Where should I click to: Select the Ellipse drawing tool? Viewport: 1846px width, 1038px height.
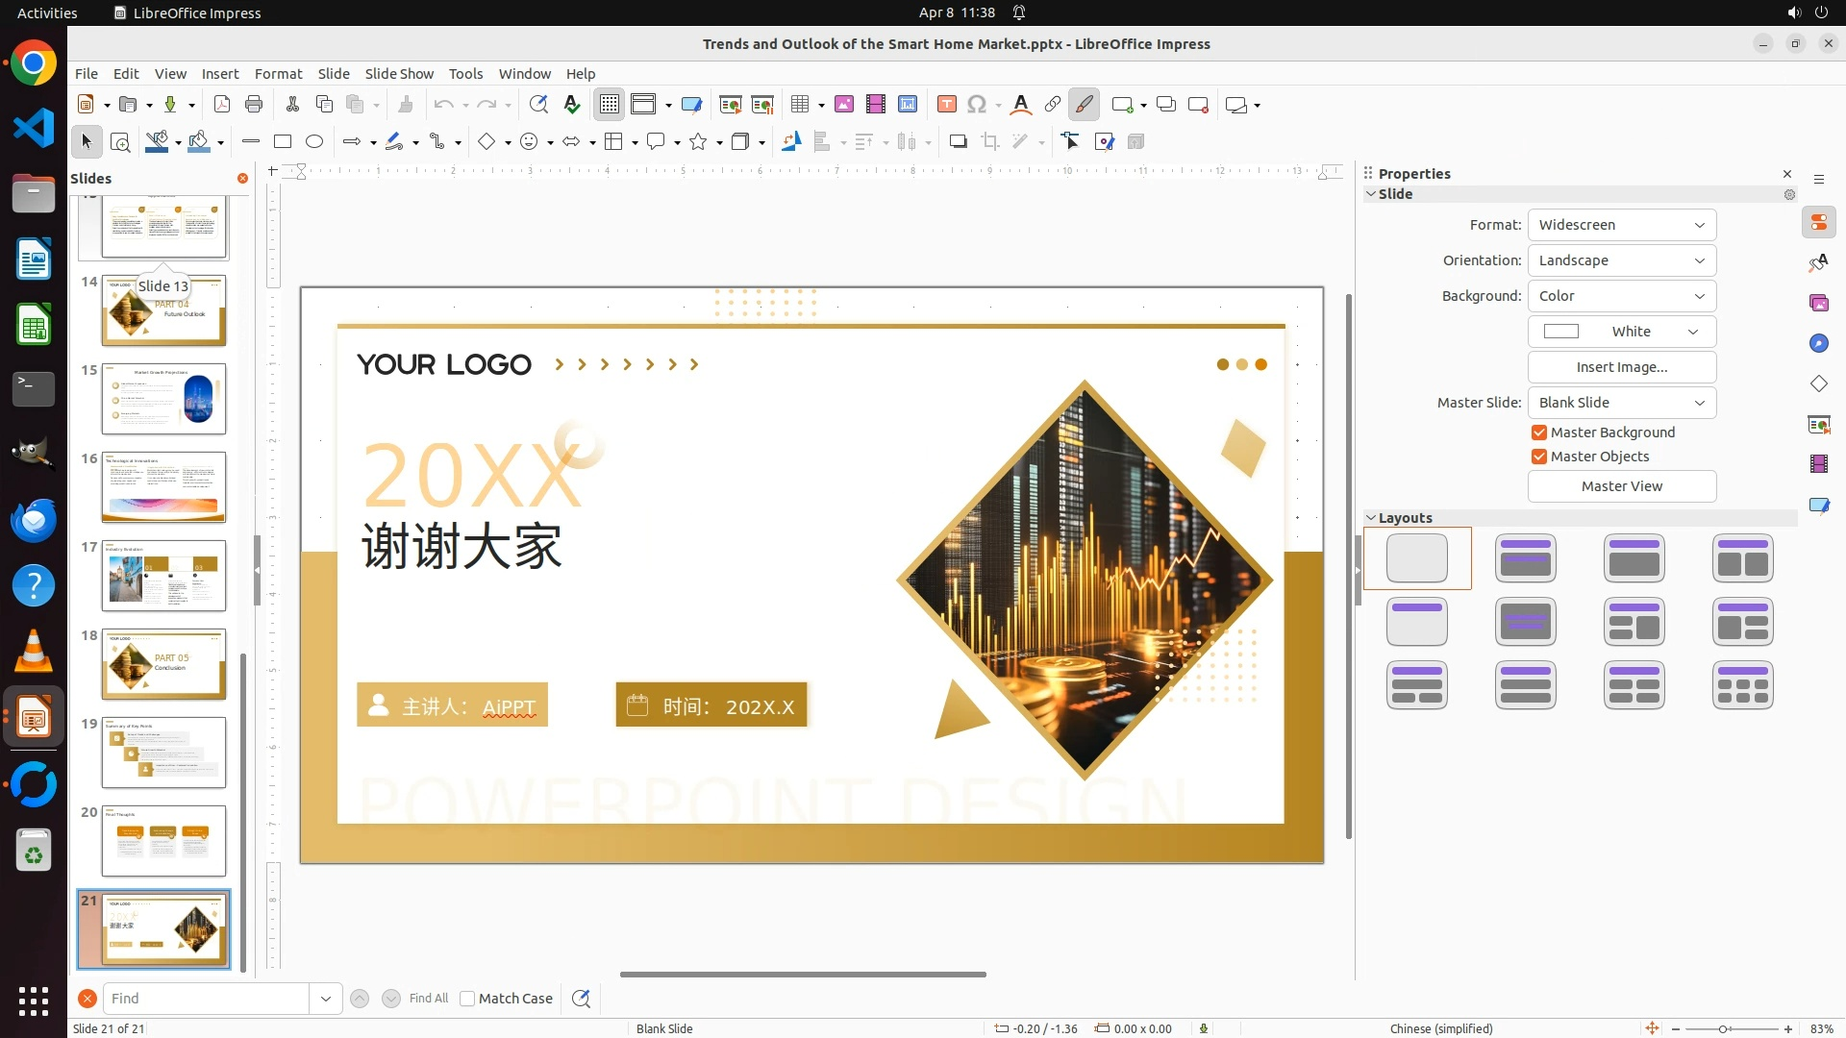314,142
